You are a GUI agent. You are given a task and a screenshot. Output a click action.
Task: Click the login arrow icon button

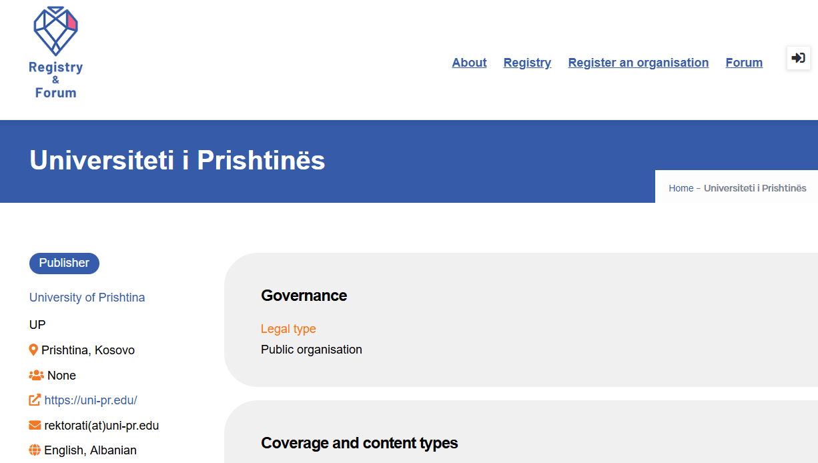point(799,58)
